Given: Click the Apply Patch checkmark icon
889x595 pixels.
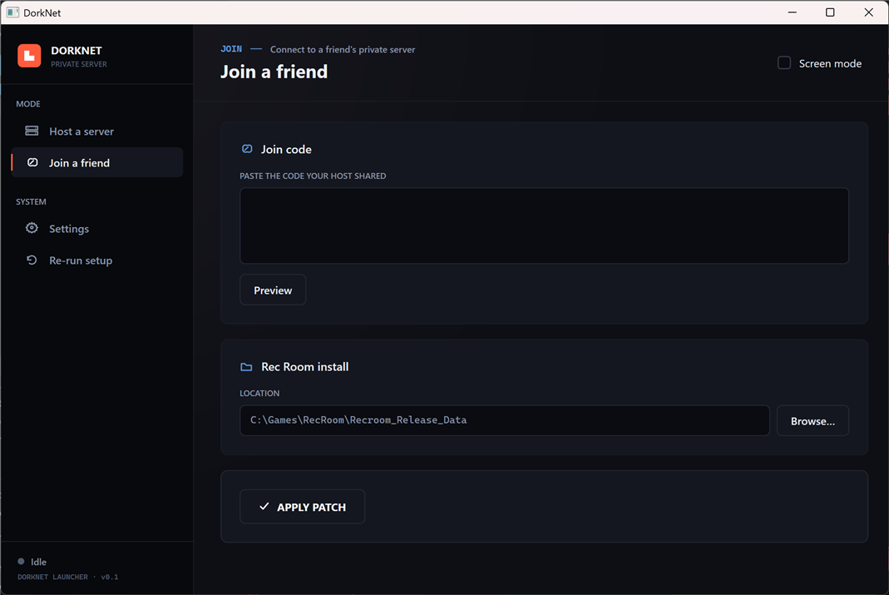Looking at the screenshot, I should 264,506.
